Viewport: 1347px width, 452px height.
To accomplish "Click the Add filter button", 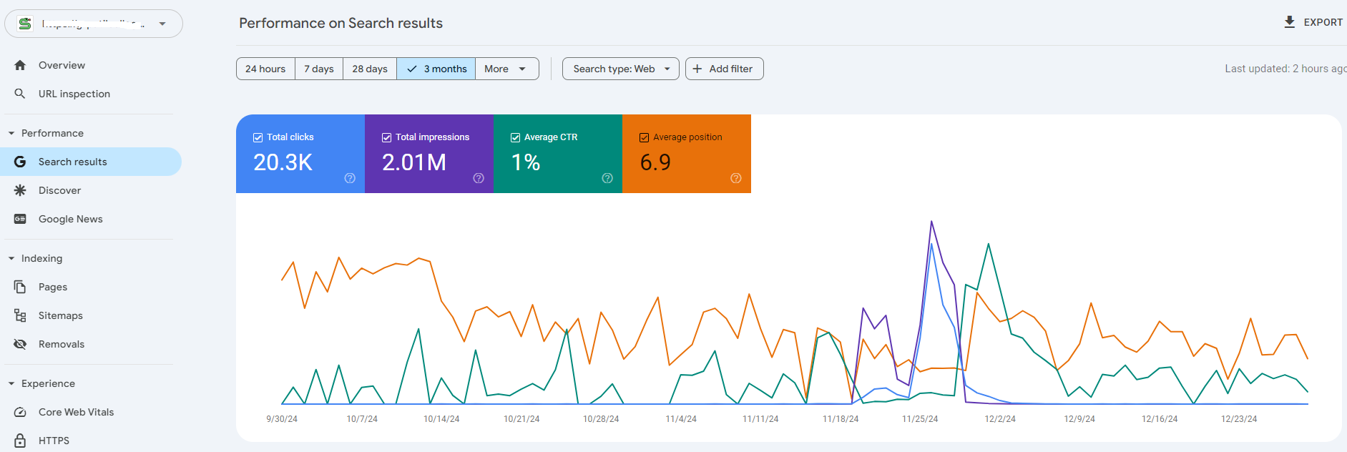I will 724,69.
